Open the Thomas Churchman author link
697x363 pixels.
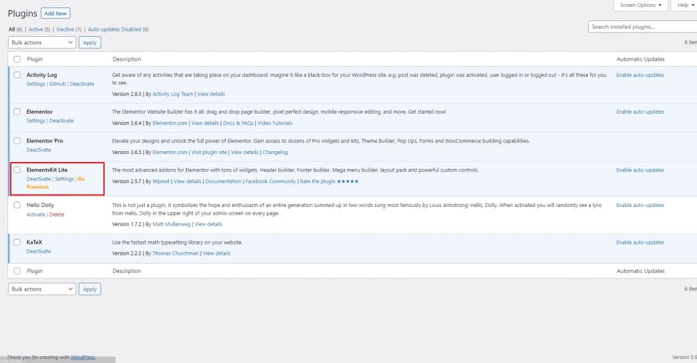[x=176, y=253]
